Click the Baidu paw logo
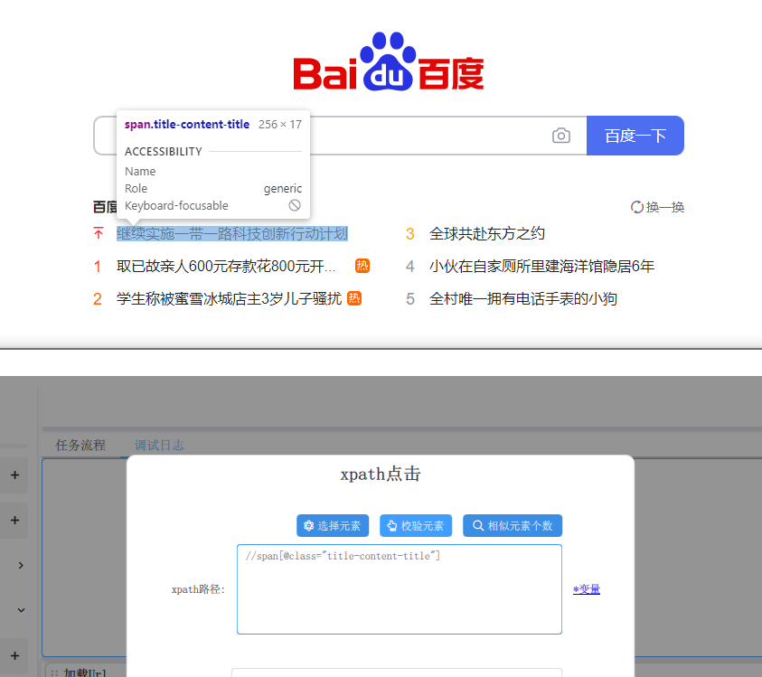Viewport: 762px width, 677px height. pos(389,61)
